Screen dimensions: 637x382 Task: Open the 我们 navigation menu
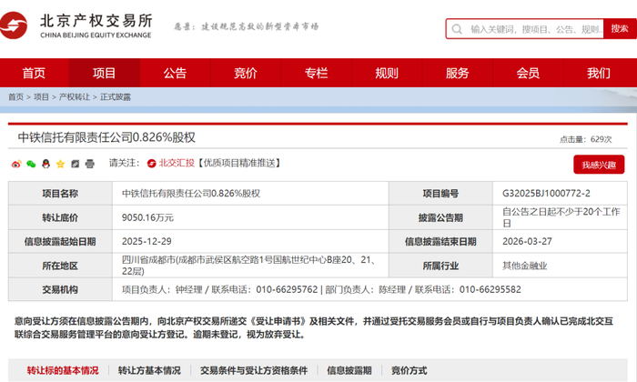click(x=599, y=73)
